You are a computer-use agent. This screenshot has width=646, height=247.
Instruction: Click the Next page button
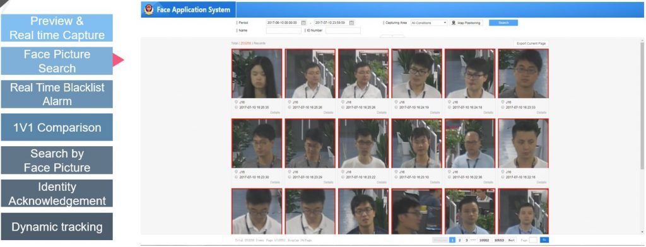coord(511,239)
